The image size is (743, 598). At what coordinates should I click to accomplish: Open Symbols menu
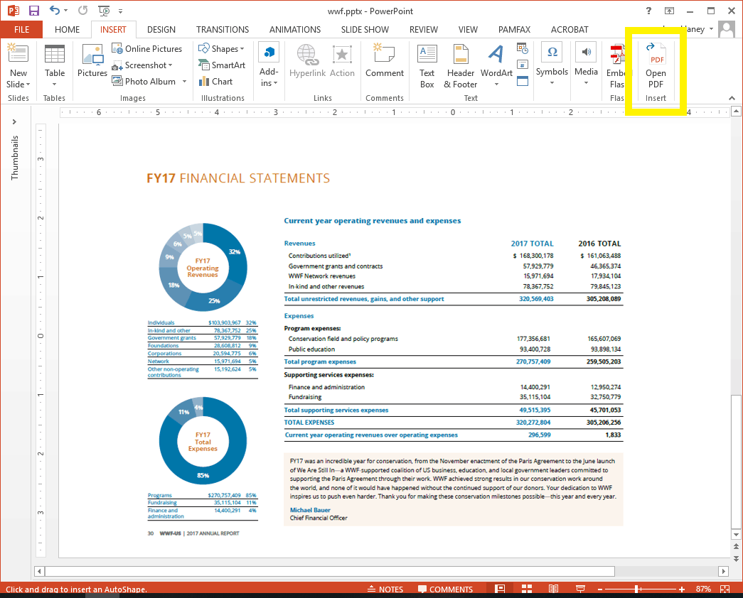[x=552, y=65]
